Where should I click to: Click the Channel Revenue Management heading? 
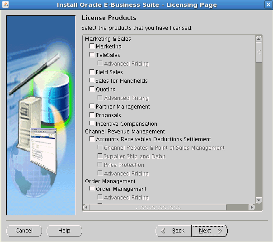click(125, 131)
